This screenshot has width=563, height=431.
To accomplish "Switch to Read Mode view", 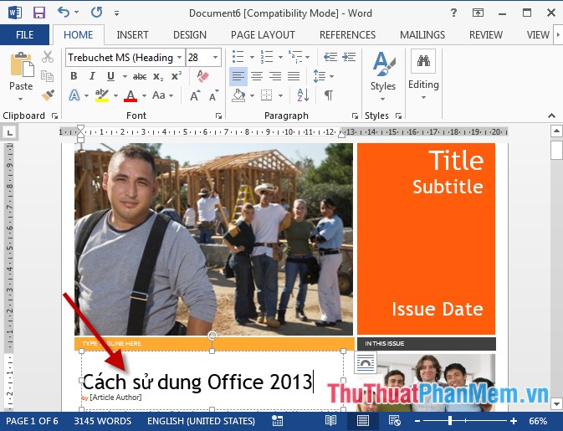I will point(330,421).
